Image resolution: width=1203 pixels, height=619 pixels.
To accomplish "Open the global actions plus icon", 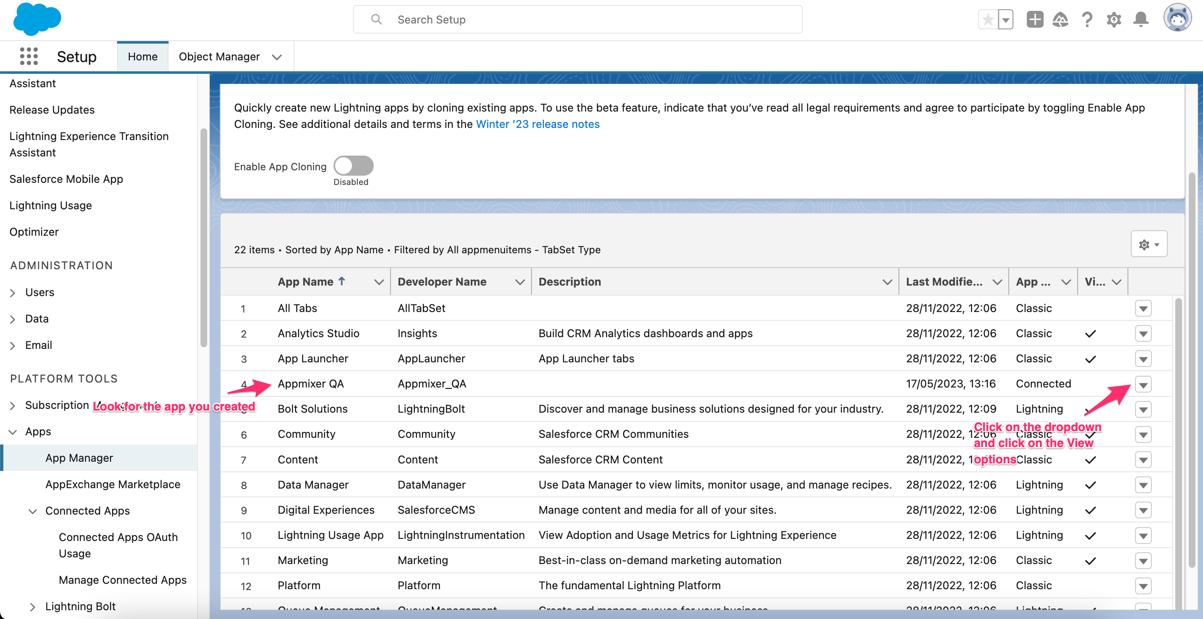I will pos(1035,20).
